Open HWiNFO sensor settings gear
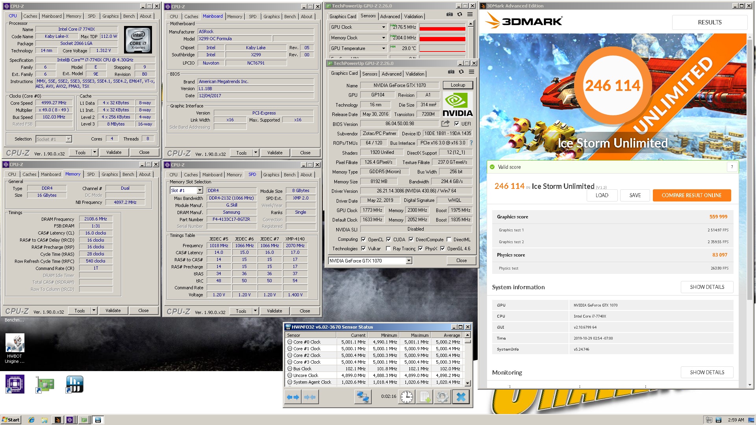 443,397
